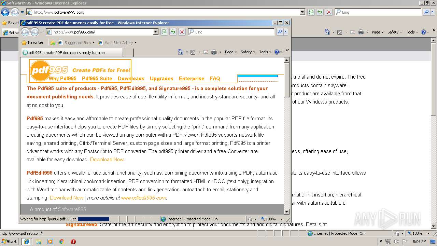Go back in the Software995 window
The image size is (437, 246).
[5, 12]
